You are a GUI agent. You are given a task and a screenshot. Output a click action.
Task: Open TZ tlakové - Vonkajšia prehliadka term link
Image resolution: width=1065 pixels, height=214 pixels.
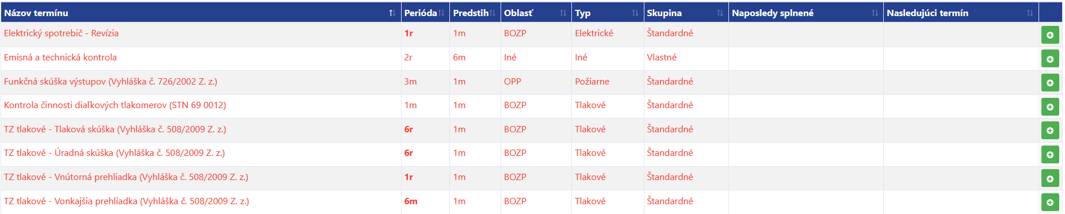127,201
